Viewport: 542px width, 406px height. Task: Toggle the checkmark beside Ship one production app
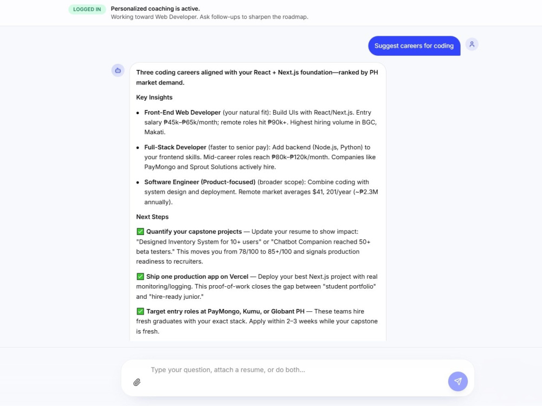click(x=140, y=276)
